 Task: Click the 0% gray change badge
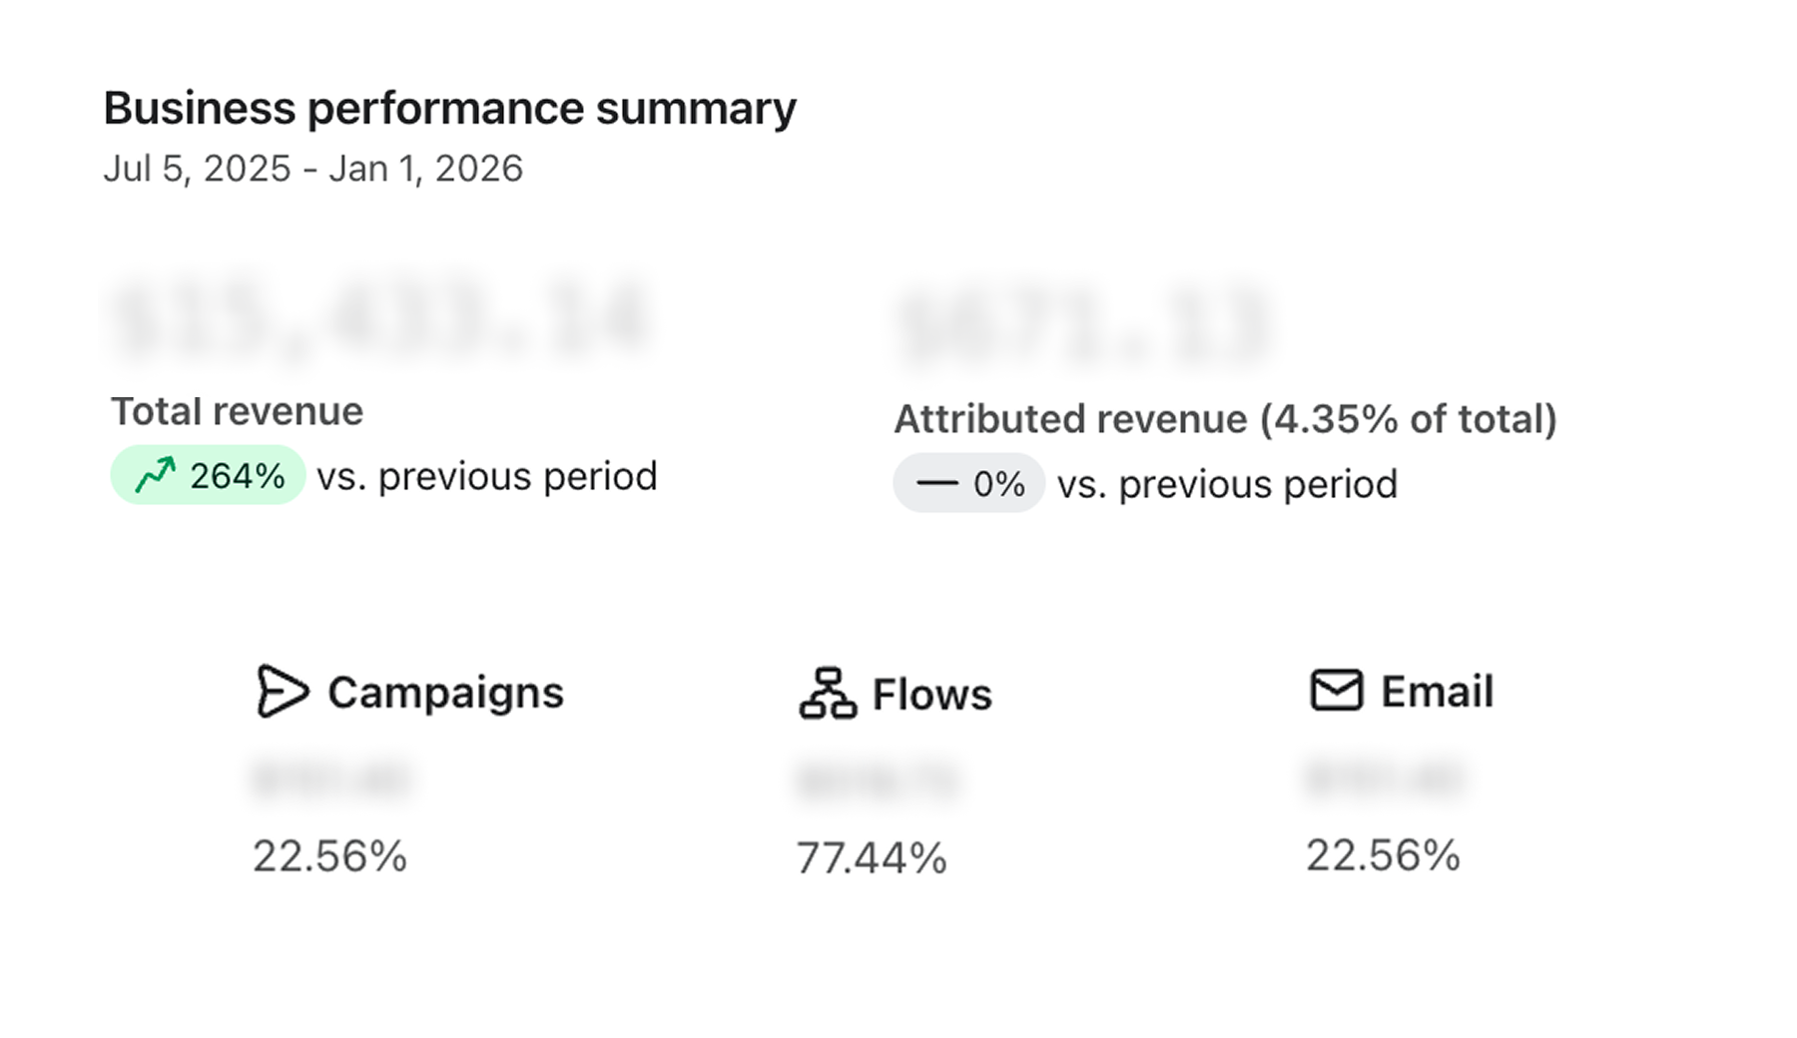tap(968, 484)
